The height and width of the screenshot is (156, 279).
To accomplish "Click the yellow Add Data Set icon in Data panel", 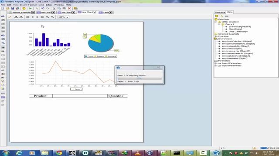I will point(217,16).
